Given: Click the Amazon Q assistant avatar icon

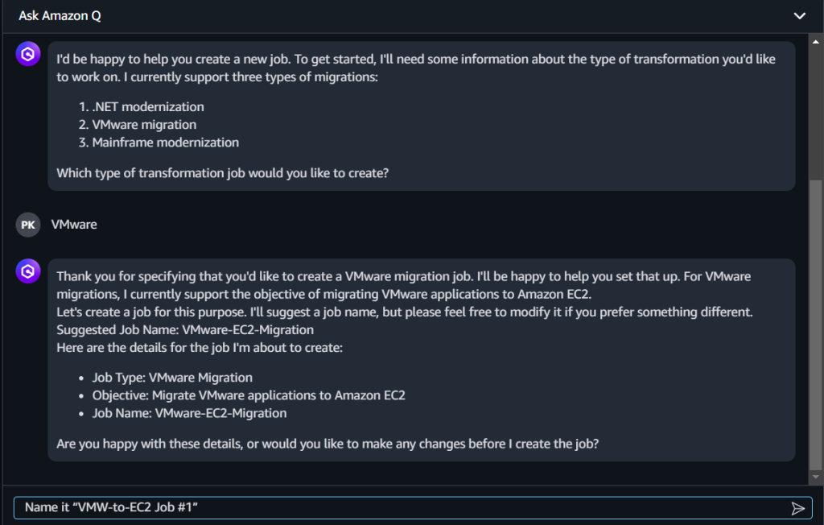Looking at the screenshot, I should (27, 54).
